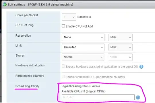The image size is (155, 103).
Task: Open the Cores per Socket dropdown
Action: pyautogui.click(x=69, y=17)
